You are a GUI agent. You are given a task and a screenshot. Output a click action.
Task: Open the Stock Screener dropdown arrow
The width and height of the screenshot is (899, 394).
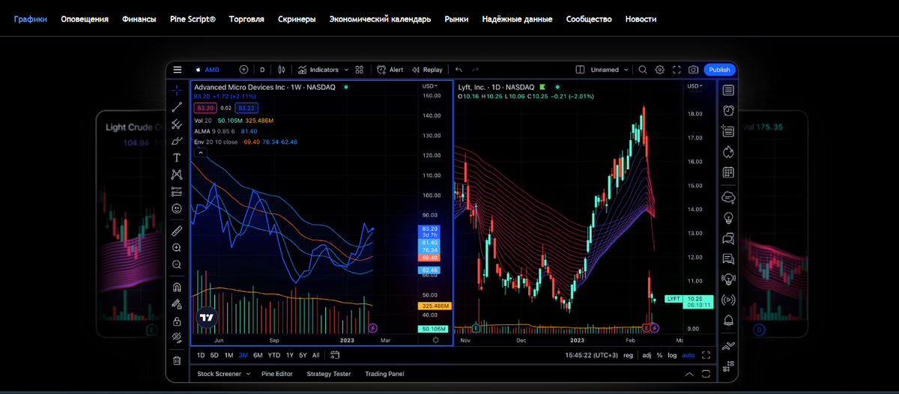(248, 374)
